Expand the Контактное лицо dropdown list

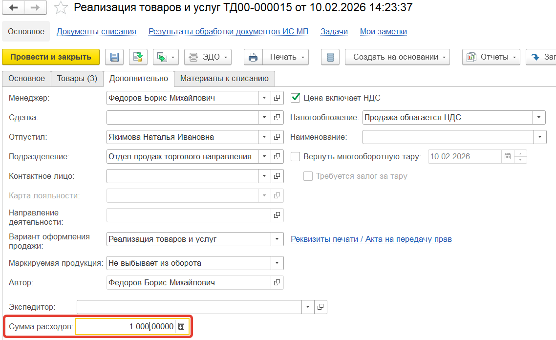[264, 176]
